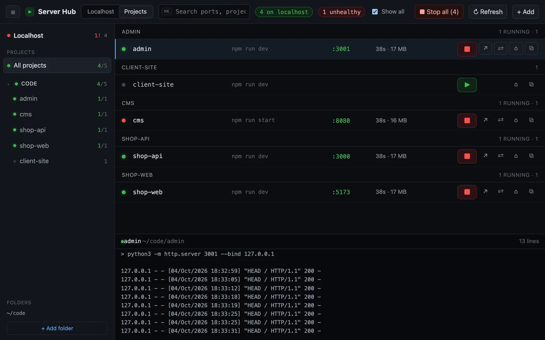Image resolution: width=545 pixels, height=340 pixels.
Task: Select client-site in sidebar tree
Action: pos(57,161)
